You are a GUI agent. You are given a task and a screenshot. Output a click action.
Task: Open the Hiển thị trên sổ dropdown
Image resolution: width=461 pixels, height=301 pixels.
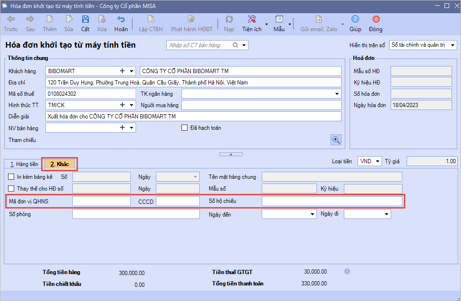452,45
